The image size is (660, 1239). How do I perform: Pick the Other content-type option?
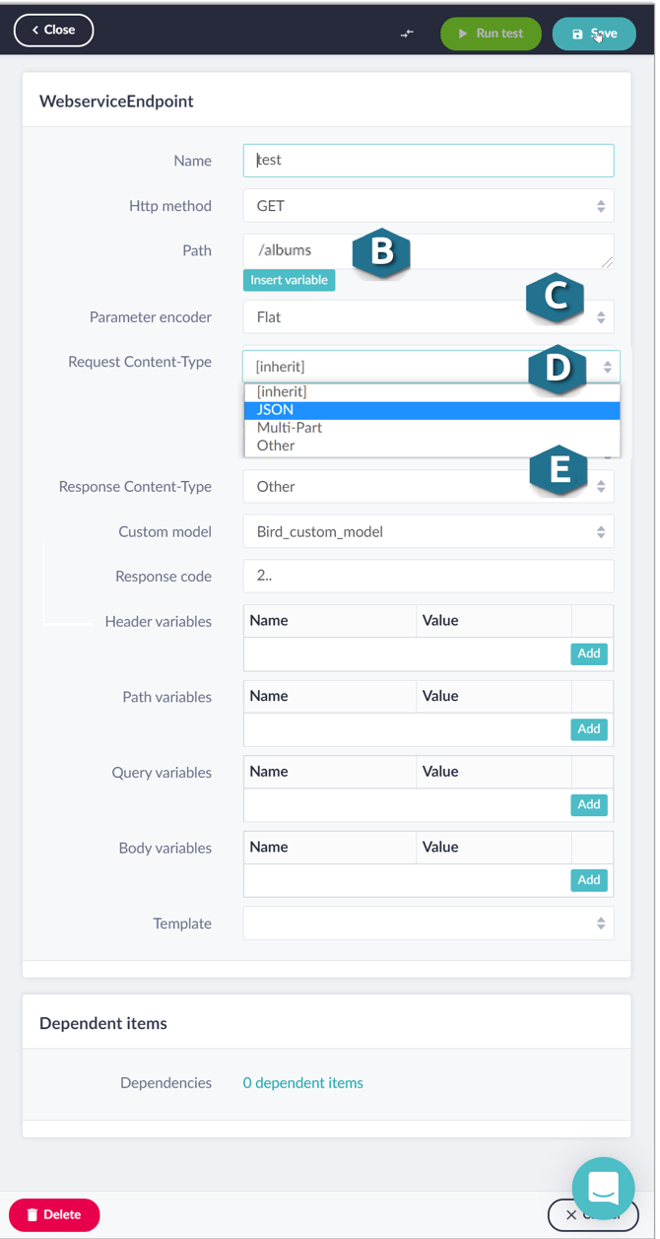pyautogui.click(x=432, y=446)
